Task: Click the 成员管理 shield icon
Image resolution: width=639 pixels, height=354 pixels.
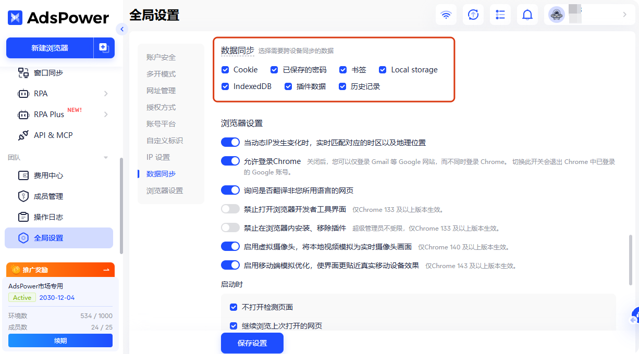Action: 23,196
